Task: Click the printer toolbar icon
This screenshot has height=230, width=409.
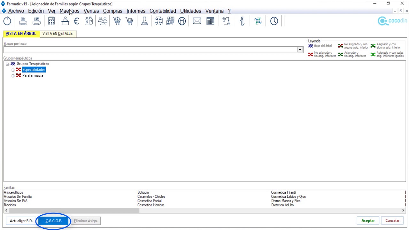Action: point(23,21)
